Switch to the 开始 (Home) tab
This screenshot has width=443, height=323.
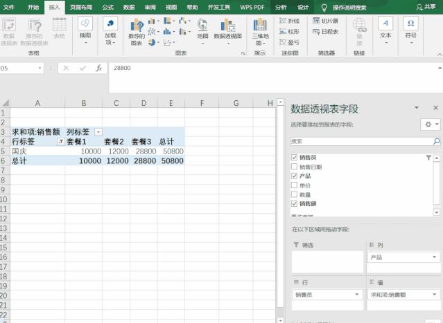click(x=33, y=8)
